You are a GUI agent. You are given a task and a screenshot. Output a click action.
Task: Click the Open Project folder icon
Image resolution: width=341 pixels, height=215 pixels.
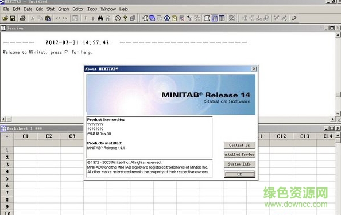(5, 18)
